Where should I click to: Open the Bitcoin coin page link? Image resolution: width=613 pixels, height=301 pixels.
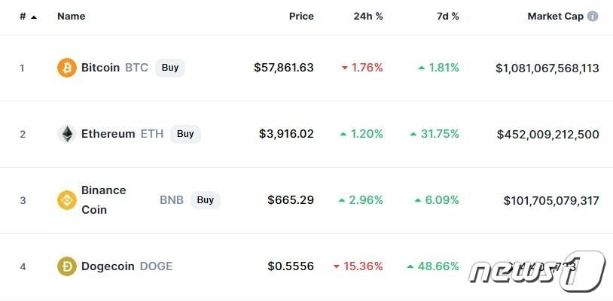pos(100,68)
